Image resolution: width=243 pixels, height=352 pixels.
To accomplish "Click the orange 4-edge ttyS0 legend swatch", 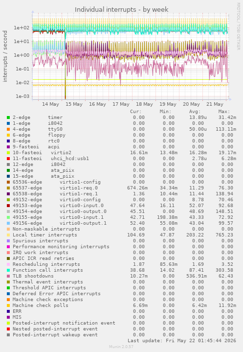I will (8, 129).
